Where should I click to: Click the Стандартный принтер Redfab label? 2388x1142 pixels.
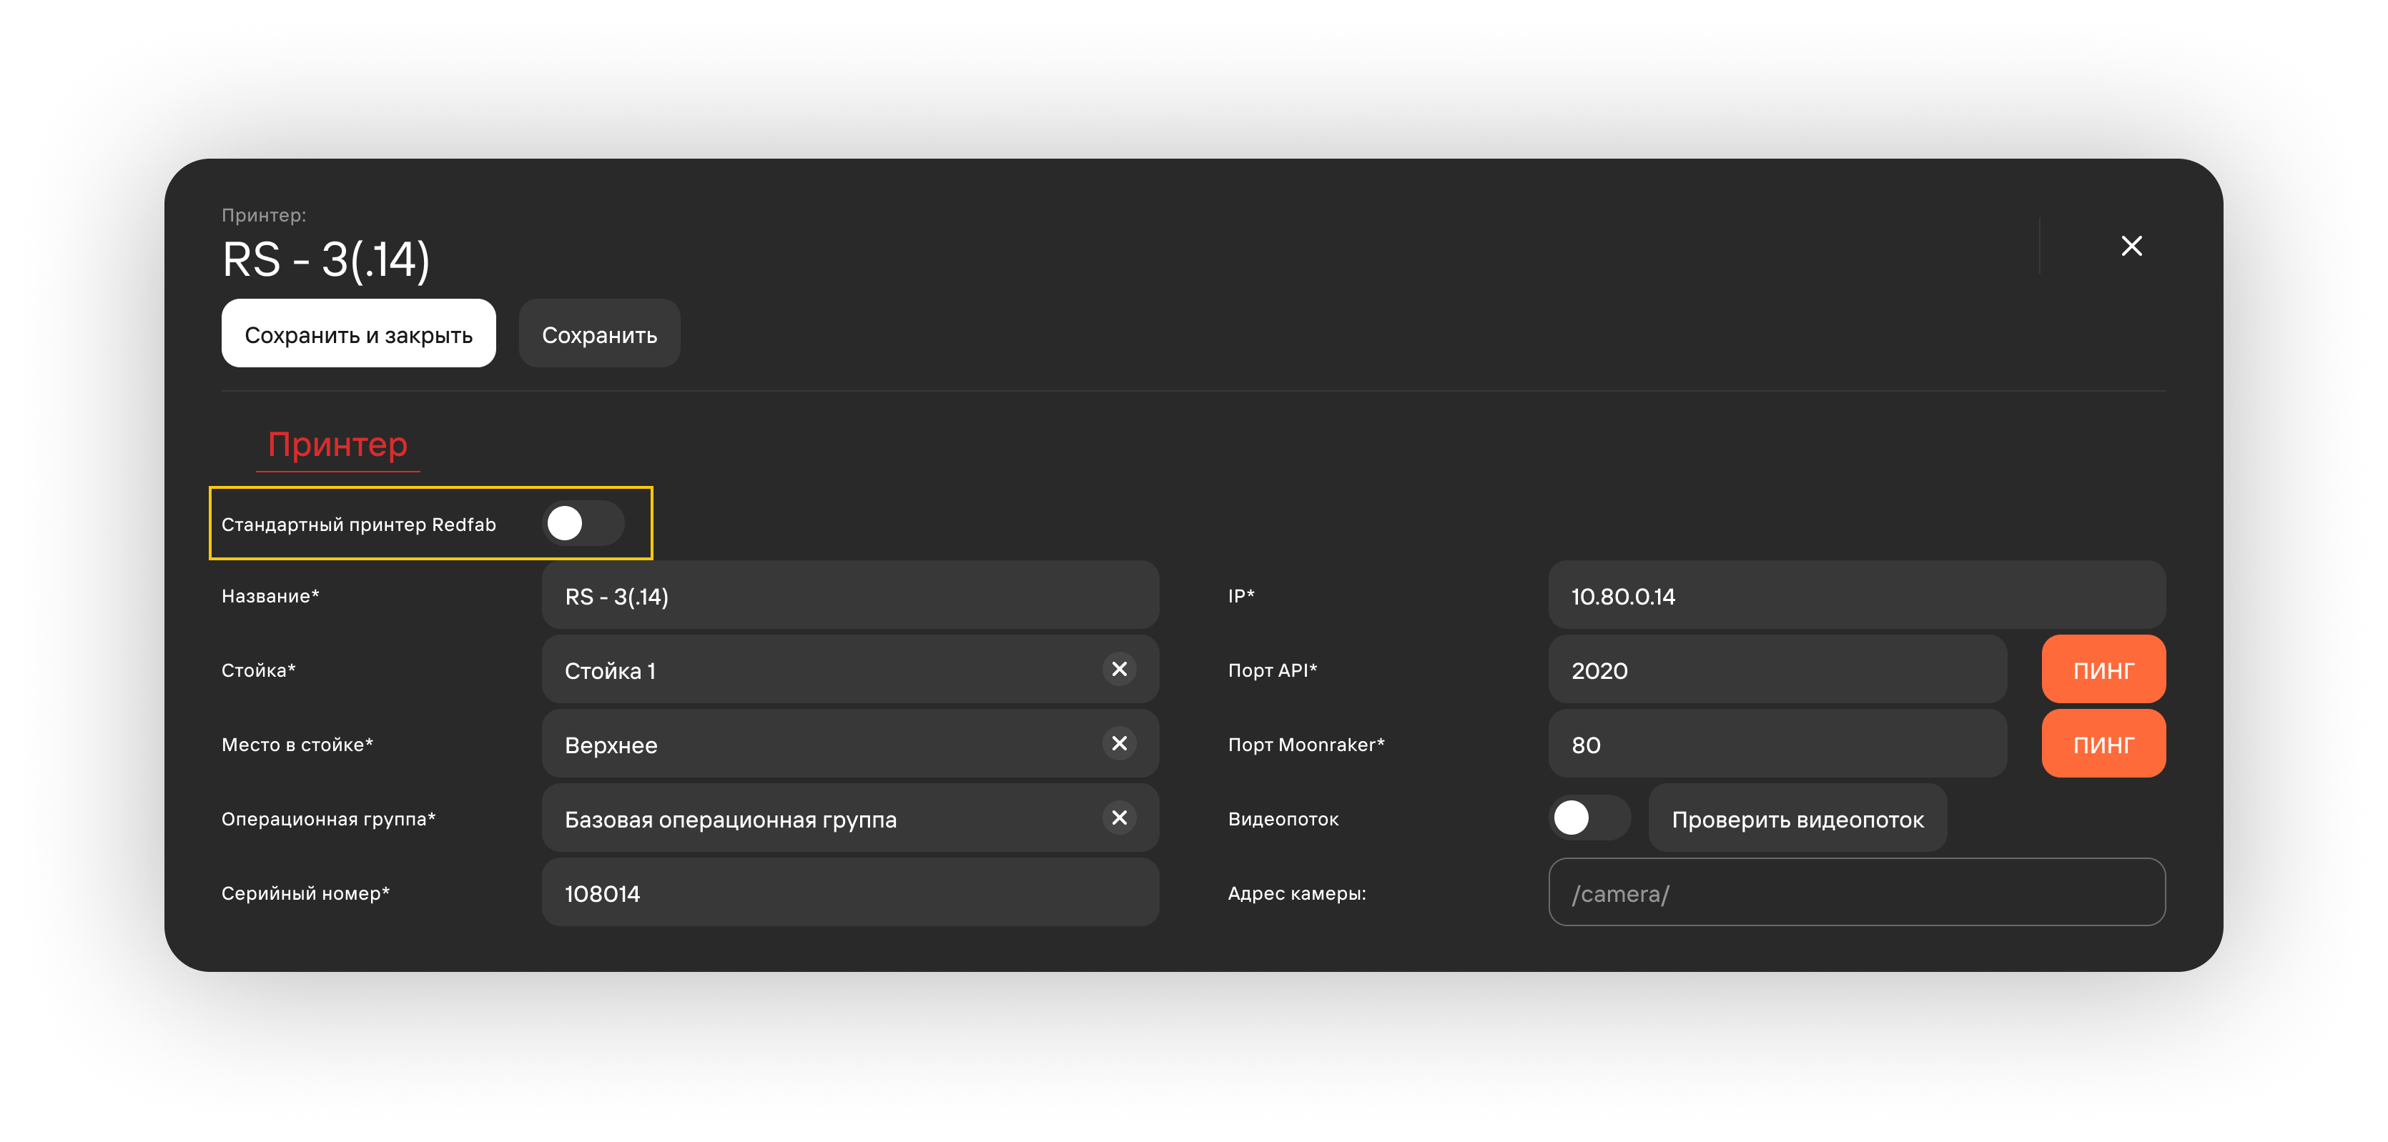(359, 525)
